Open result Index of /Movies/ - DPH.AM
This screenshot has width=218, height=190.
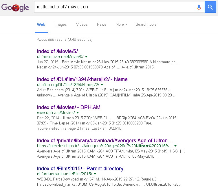click(69, 107)
